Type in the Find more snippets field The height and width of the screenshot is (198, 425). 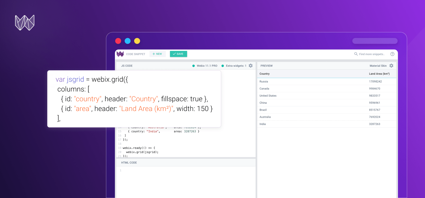(x=372, y=54)
